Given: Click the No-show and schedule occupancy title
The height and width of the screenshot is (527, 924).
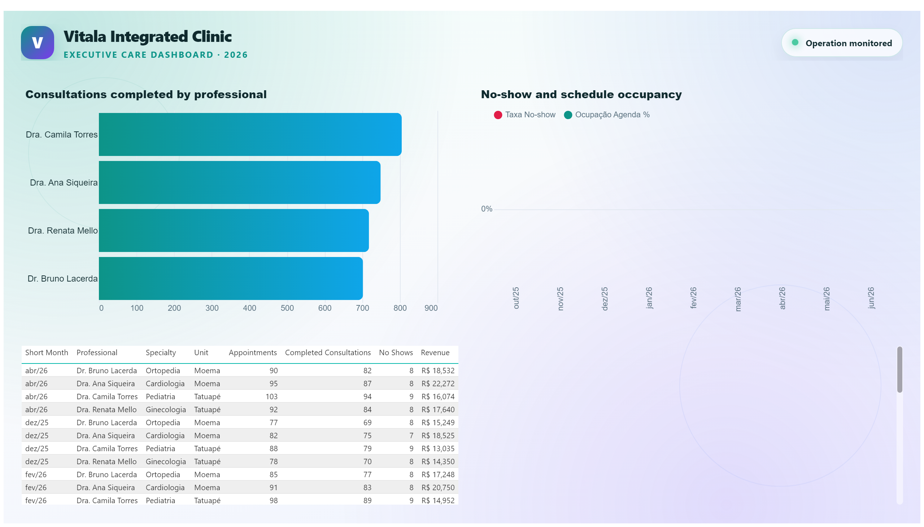Looking at the screenshot, I should 581,95.
